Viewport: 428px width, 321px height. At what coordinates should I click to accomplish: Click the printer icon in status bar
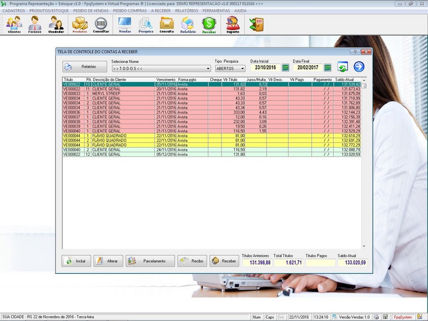click(377, 317)
